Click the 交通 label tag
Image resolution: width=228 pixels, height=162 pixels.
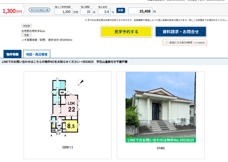pyautogui.click(x=26, y=35)
